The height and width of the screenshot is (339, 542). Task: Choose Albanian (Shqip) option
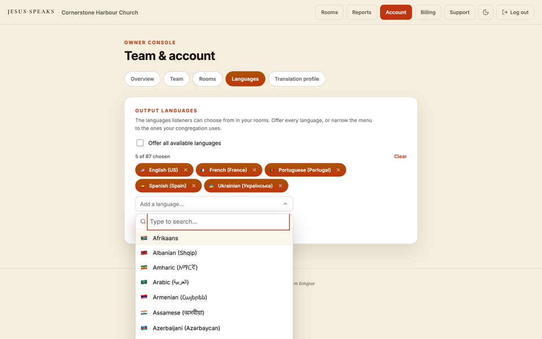(214, 253)
